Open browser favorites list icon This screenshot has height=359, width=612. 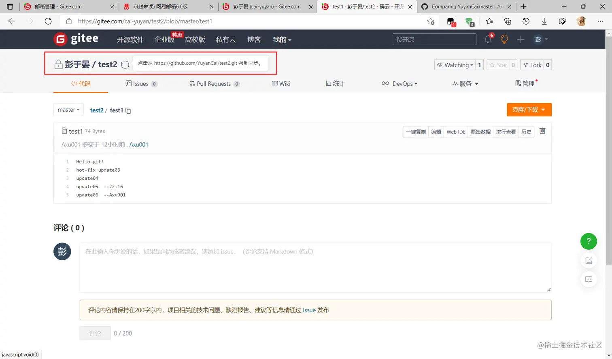coord(489,21)
